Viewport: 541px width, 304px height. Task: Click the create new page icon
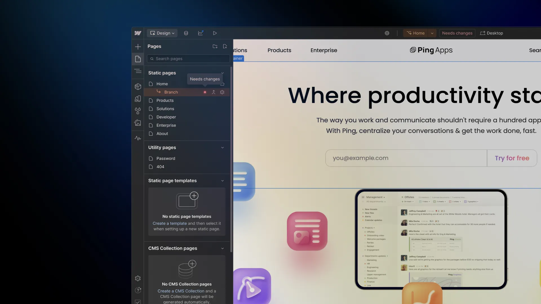pyautogui.click(x=225, y=46)
